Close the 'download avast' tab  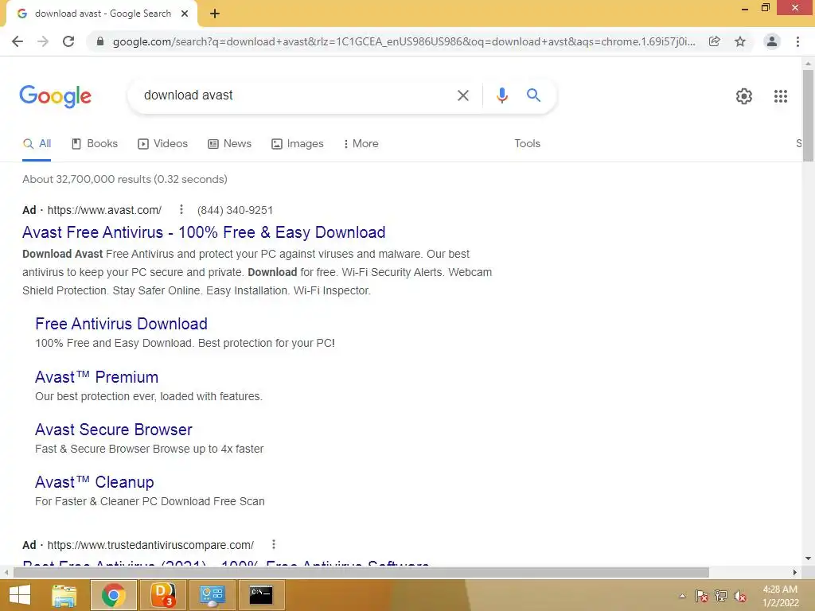tap(185, 14)
